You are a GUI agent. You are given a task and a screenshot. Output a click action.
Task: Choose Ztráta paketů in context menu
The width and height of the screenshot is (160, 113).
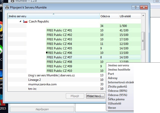click(x=117, y=87)
